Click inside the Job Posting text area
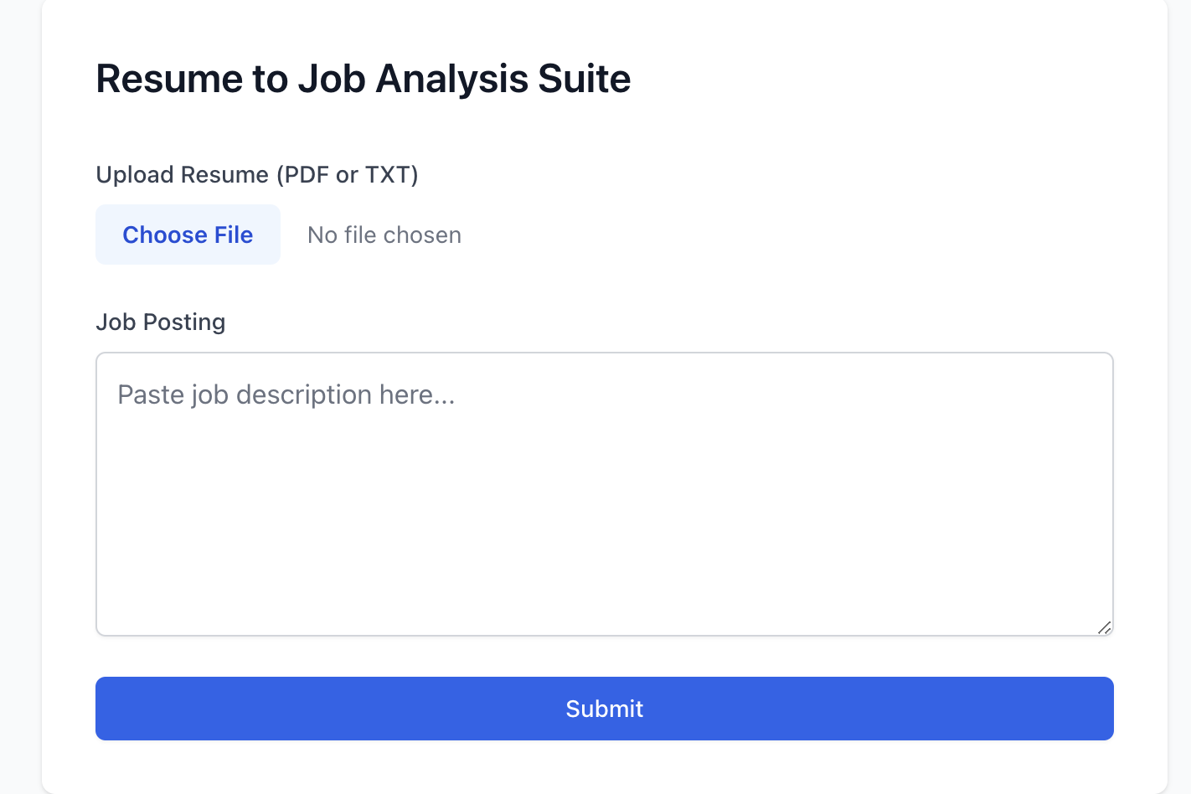The height and width of the screenshot is (794, 1191). click(604, 493)
